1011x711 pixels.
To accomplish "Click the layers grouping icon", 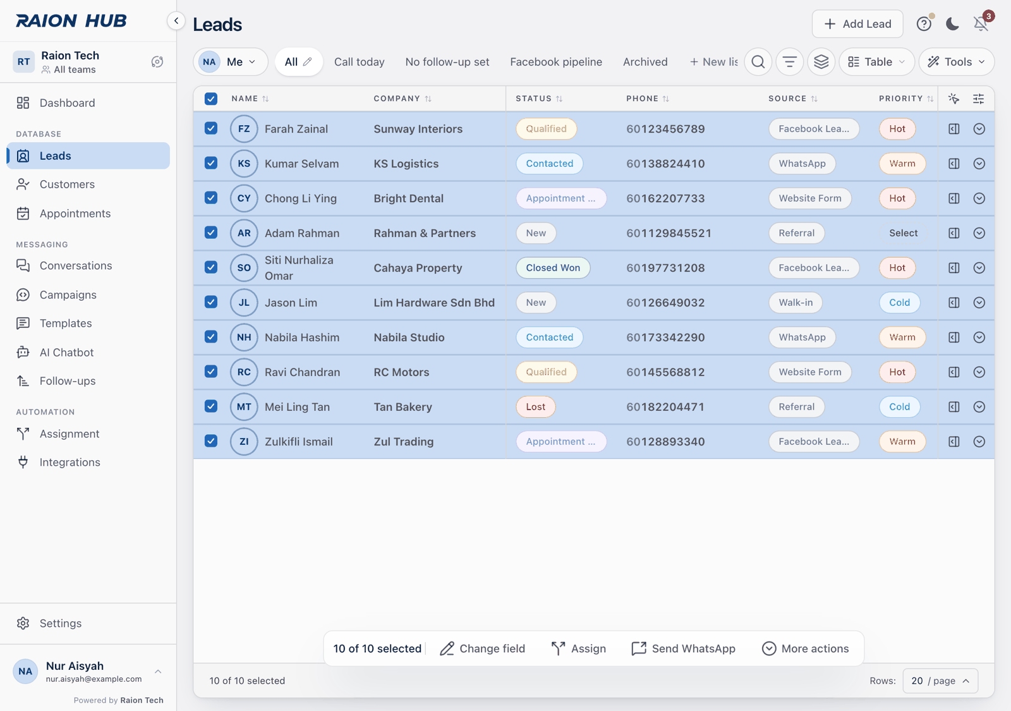I will click(x=821, y=62).
